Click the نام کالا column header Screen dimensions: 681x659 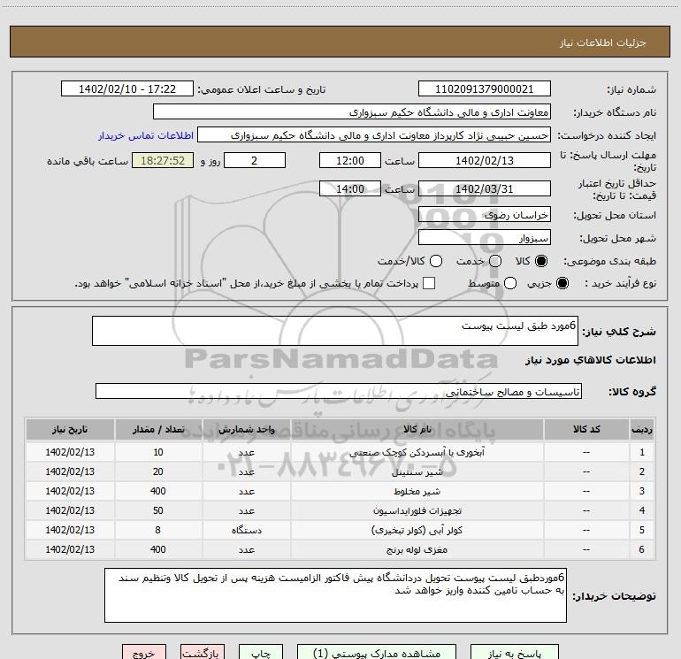417,429
